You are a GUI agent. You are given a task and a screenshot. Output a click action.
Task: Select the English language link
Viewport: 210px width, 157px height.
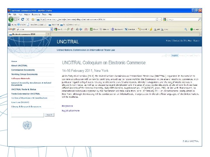tap(175, 56)
